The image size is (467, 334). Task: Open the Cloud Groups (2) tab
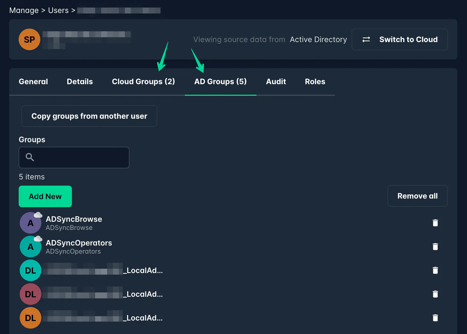(x=143, y=81)
